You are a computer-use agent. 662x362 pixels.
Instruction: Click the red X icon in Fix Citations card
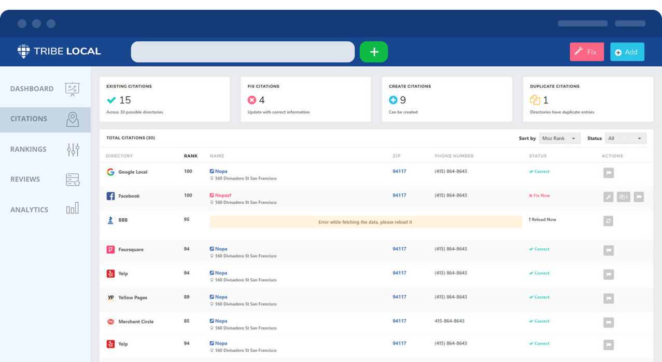(252, 100)
